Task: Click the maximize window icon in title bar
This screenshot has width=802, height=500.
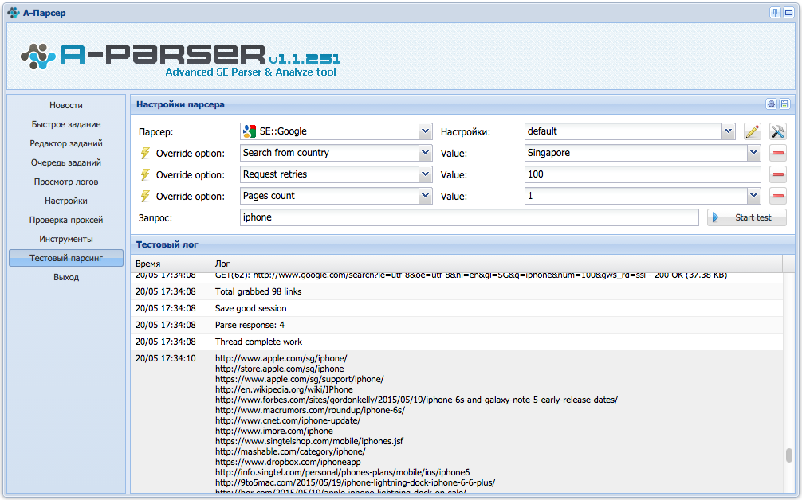Action: click(788, 12)
